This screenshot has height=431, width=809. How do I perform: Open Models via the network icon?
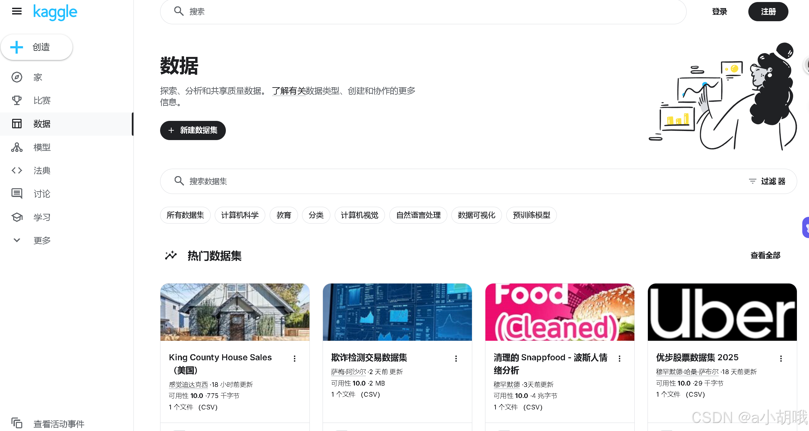coord(17,147)
